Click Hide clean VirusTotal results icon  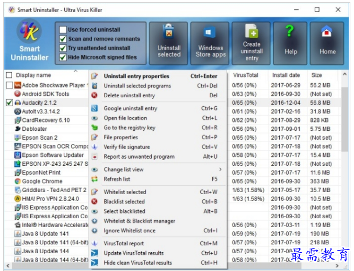(x=94, y=263)
